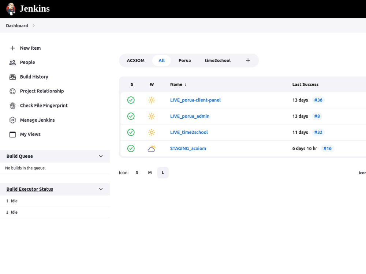Open LIVE_porua-client-panel job
This screenshot has height=274, width=366.
click(195, 100)
